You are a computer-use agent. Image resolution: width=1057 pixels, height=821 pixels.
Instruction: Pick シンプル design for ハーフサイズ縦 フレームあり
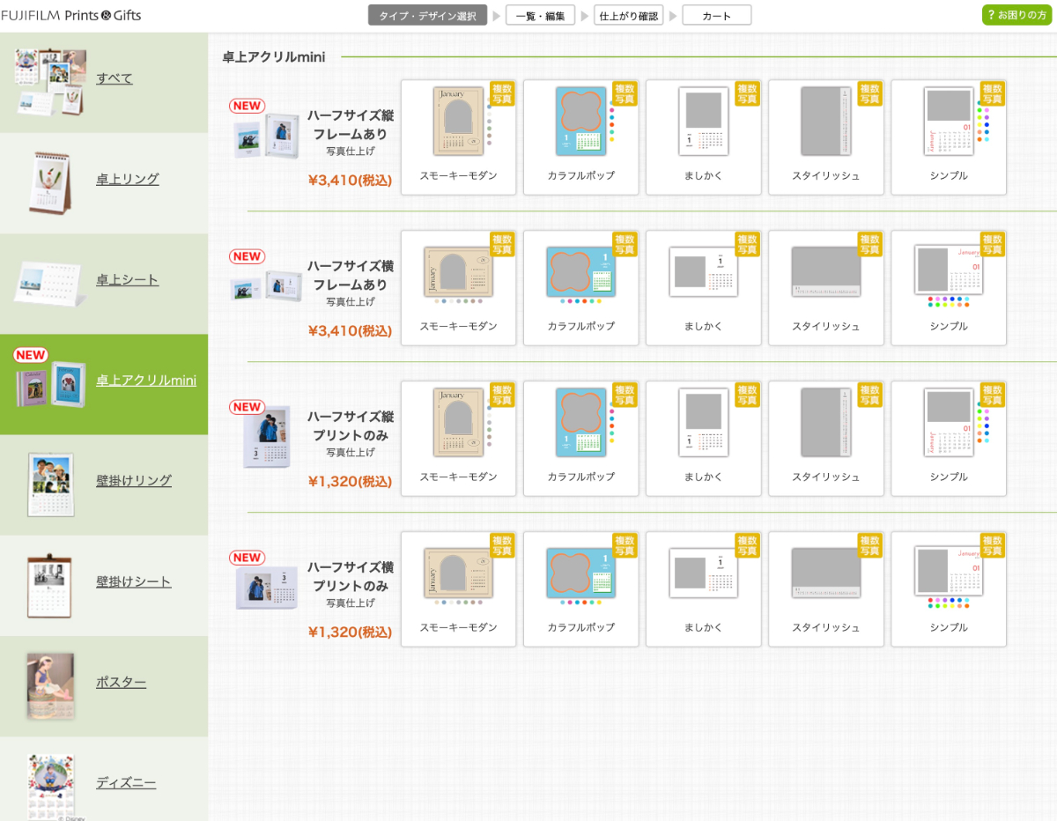pos(948,137)
